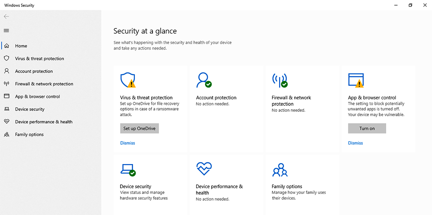Viewport: 432px width, 215px height.
Task: Click 'No action needed.' under Account protection
Action: point(213,104)
